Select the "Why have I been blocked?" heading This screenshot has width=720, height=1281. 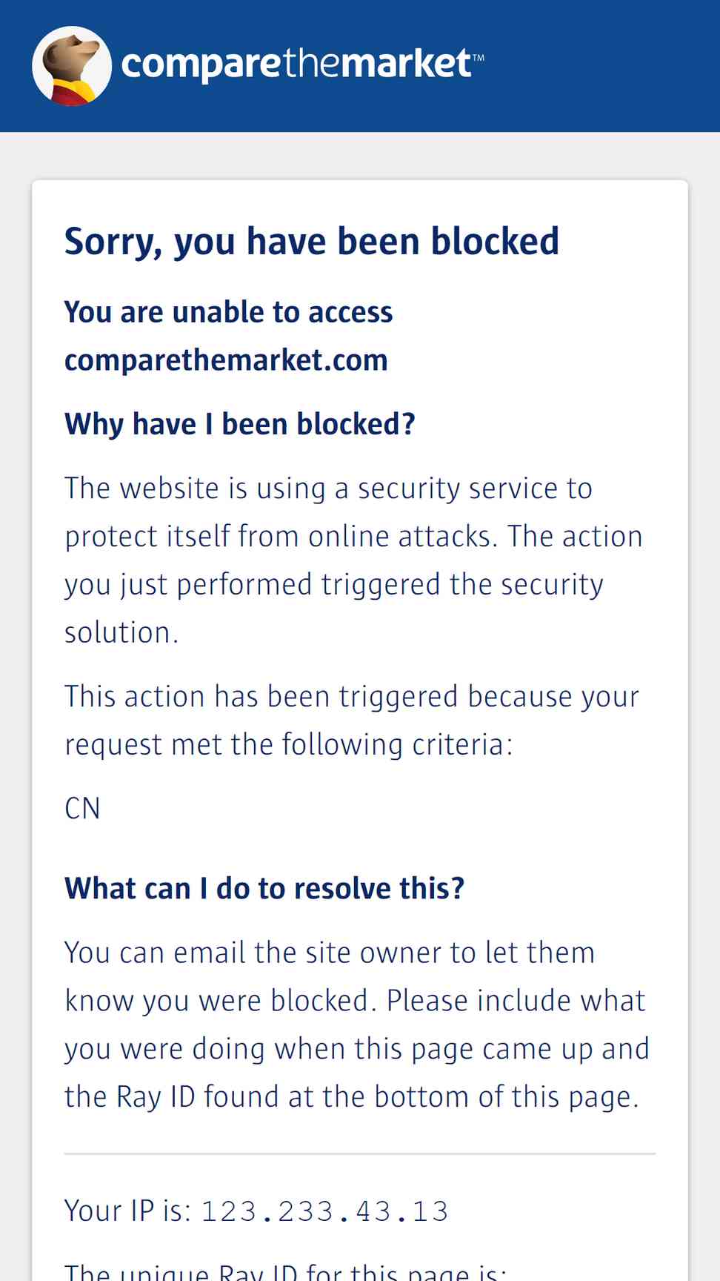coord(239,425)
